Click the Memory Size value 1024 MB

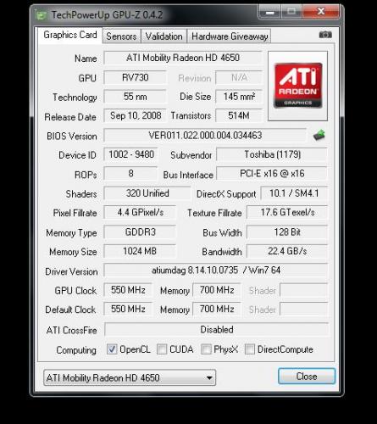[140, 251]
